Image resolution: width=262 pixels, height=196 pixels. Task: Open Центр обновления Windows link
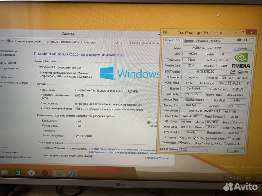tap(16, 157)
